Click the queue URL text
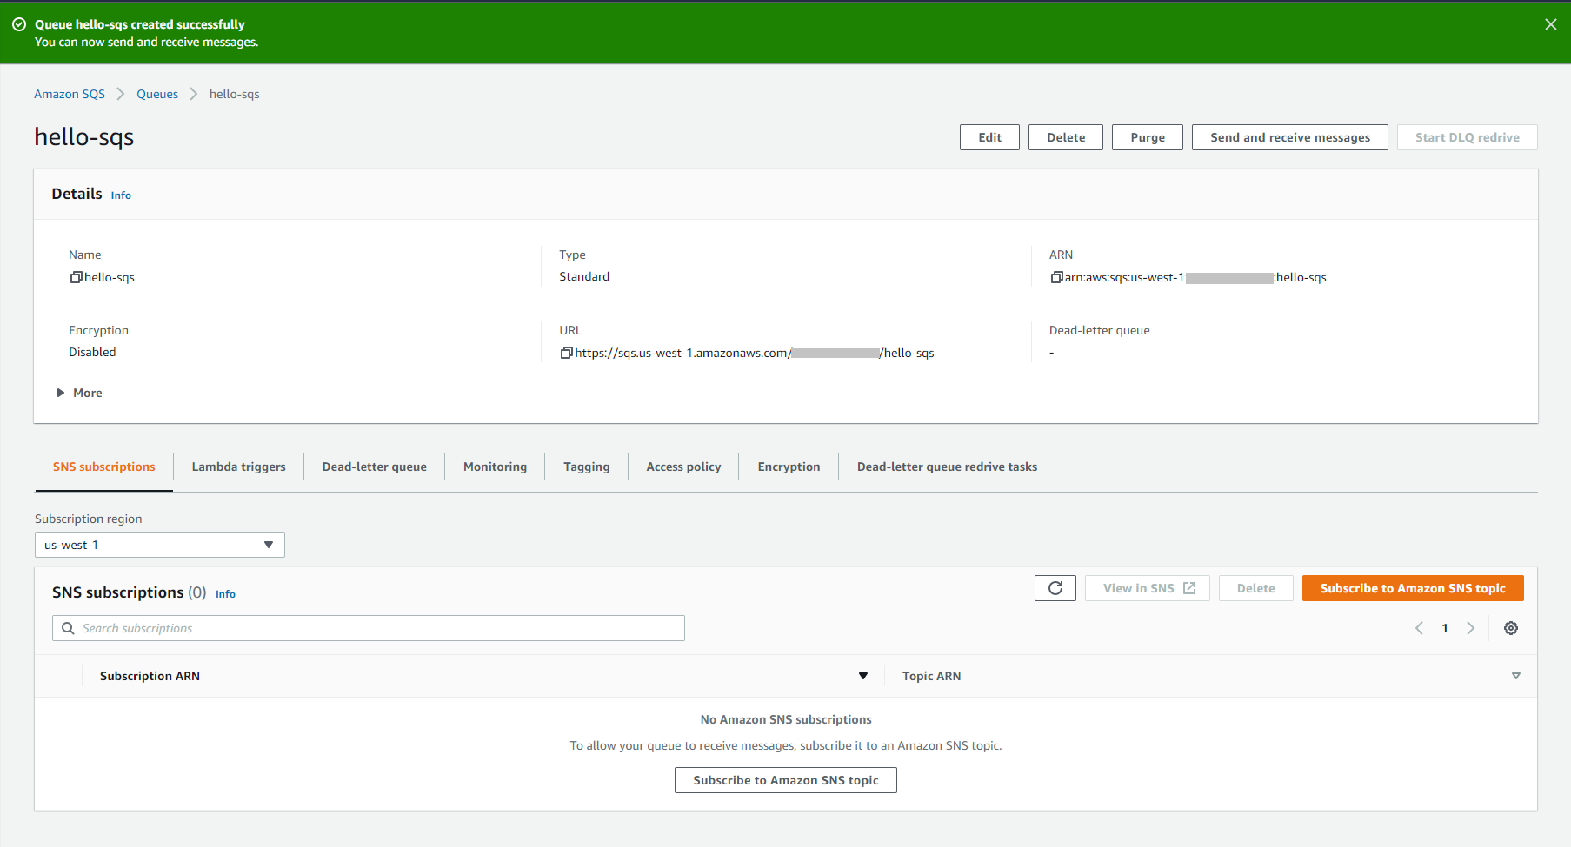1571x847 pixels. click(755, 353)
